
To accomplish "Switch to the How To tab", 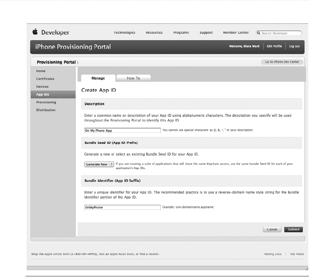I will 133,78.
